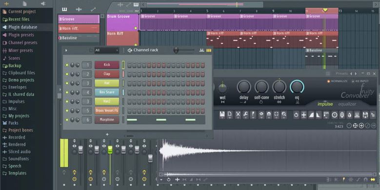The height and width of the screenshot is (190, 380).
Task: Select the Bassline pattern in picker
Action: point(79,38)
